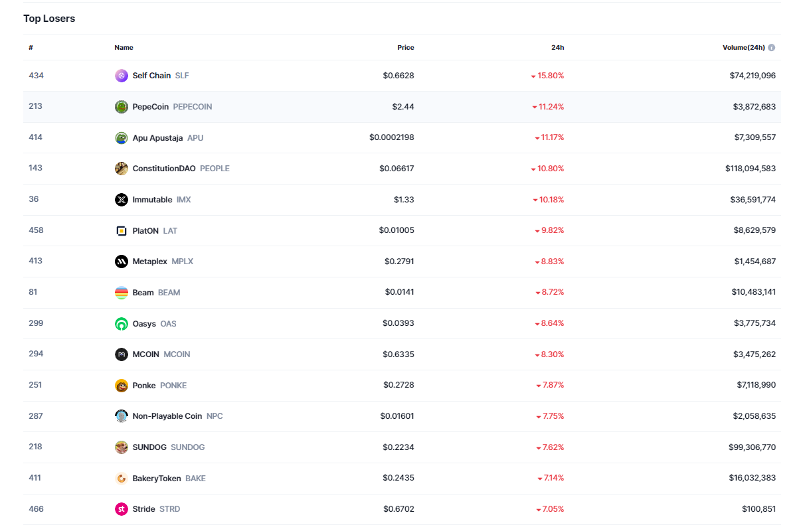The image size is (797, 529).
Task: Click the Stride pink logo icon
Action: click(121, 509)
